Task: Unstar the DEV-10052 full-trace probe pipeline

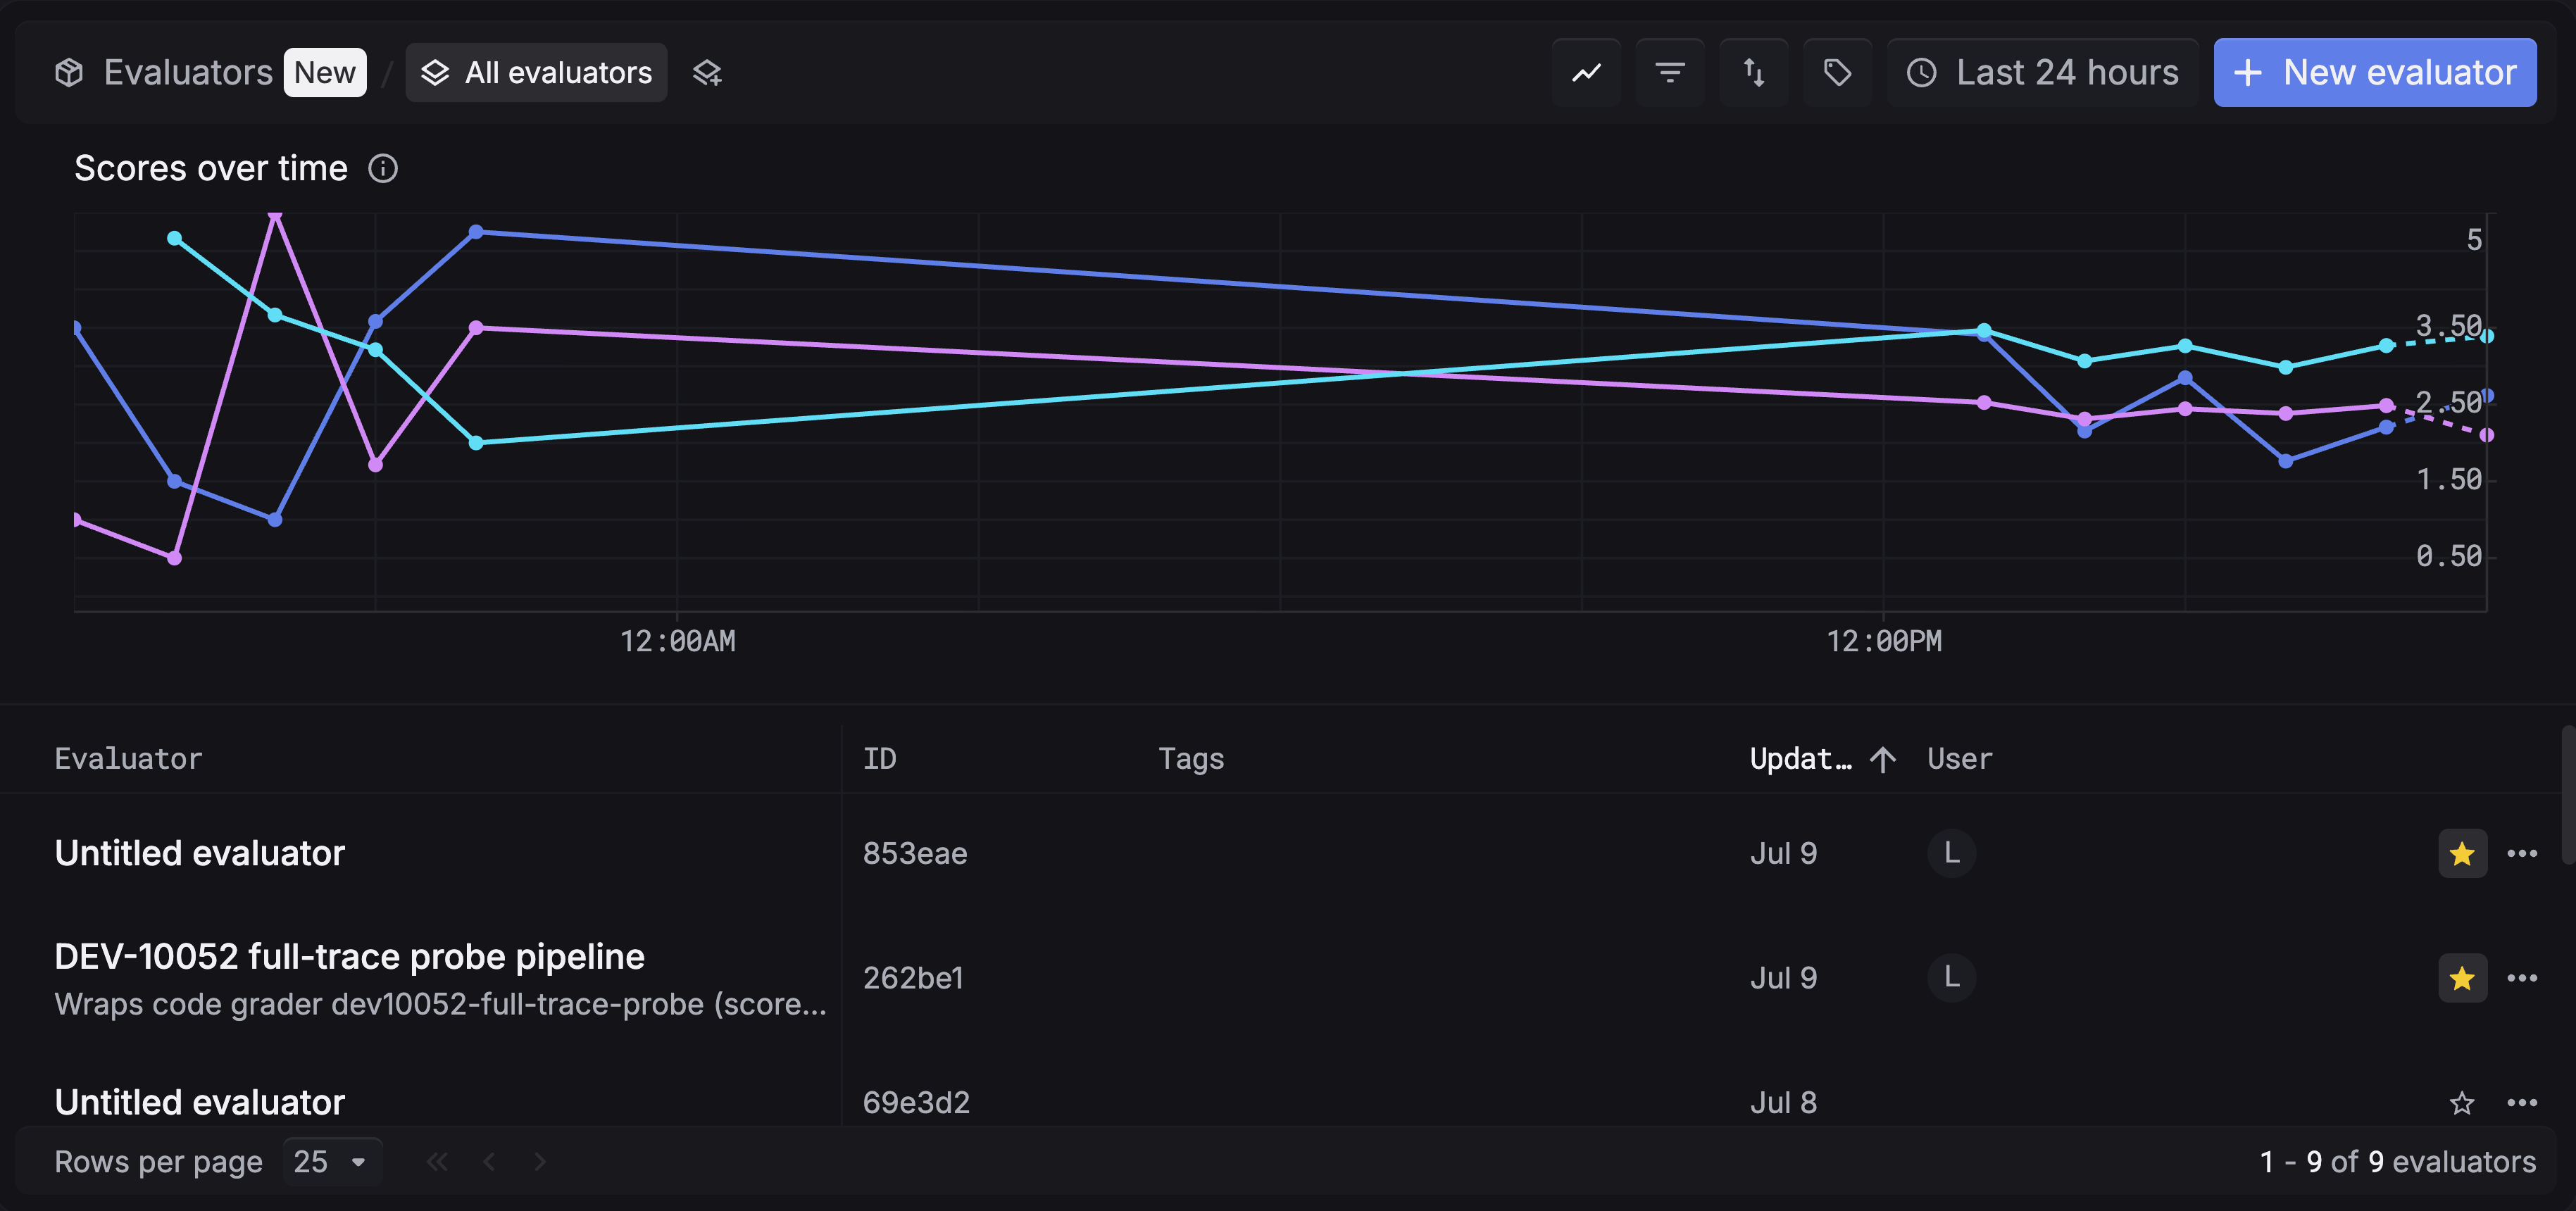Action: click(2462, 978)
